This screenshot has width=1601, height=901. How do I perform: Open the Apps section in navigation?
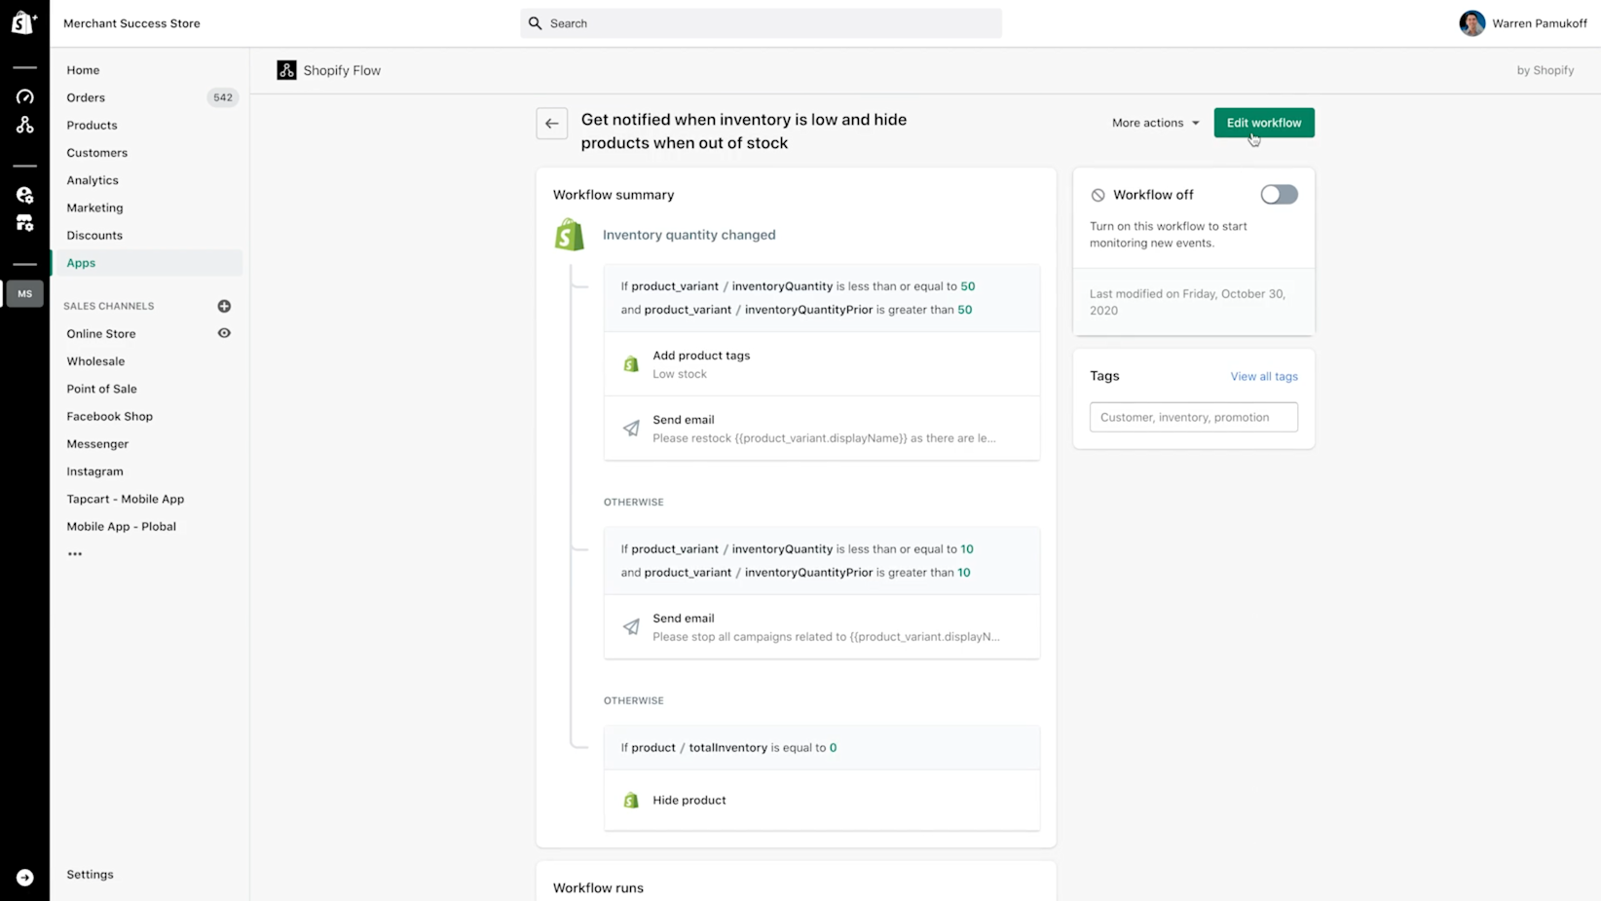81,262
